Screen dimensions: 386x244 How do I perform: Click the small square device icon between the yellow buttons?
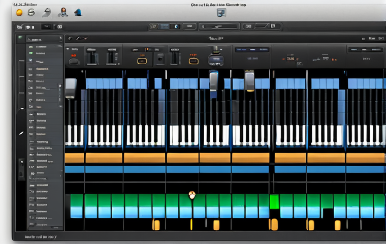click(160, 58)
